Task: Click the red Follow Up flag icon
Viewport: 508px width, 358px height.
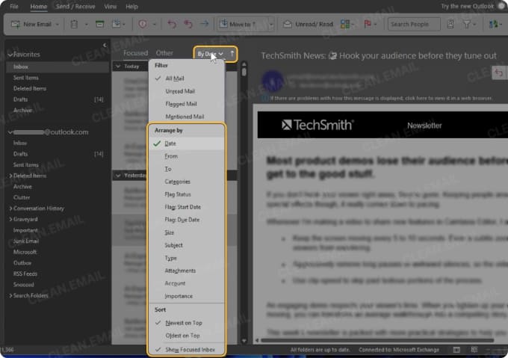Action: pyautogui.click(x=368, y=25)
